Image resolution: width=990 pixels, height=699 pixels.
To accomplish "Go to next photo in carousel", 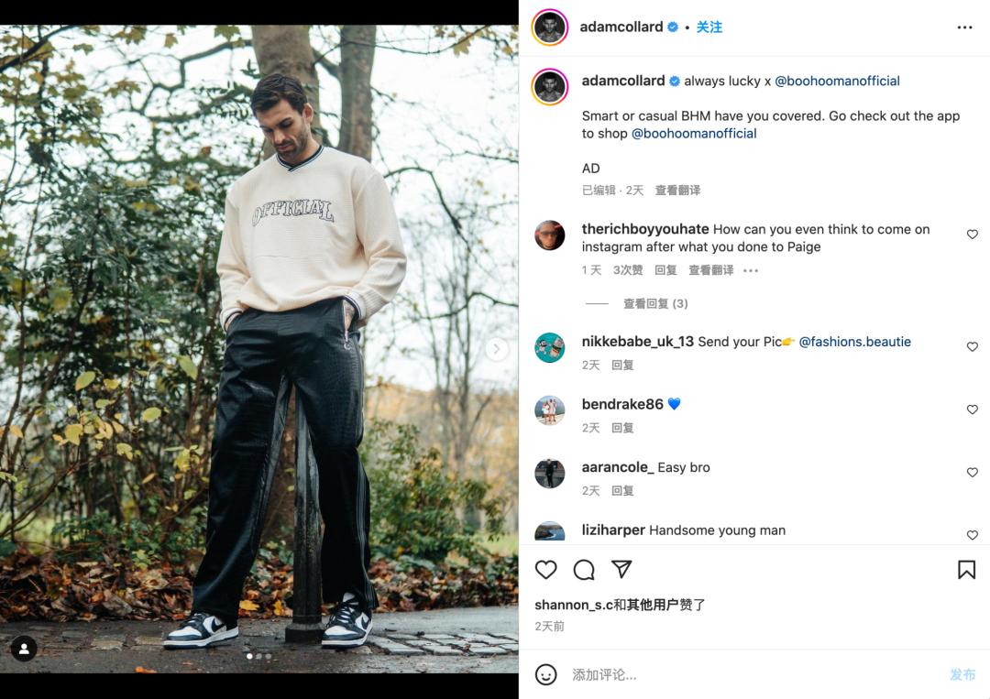I will (497, 349).
